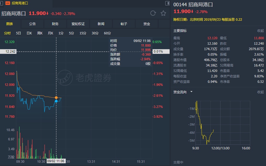Select the 60分 chart interval

107,33
